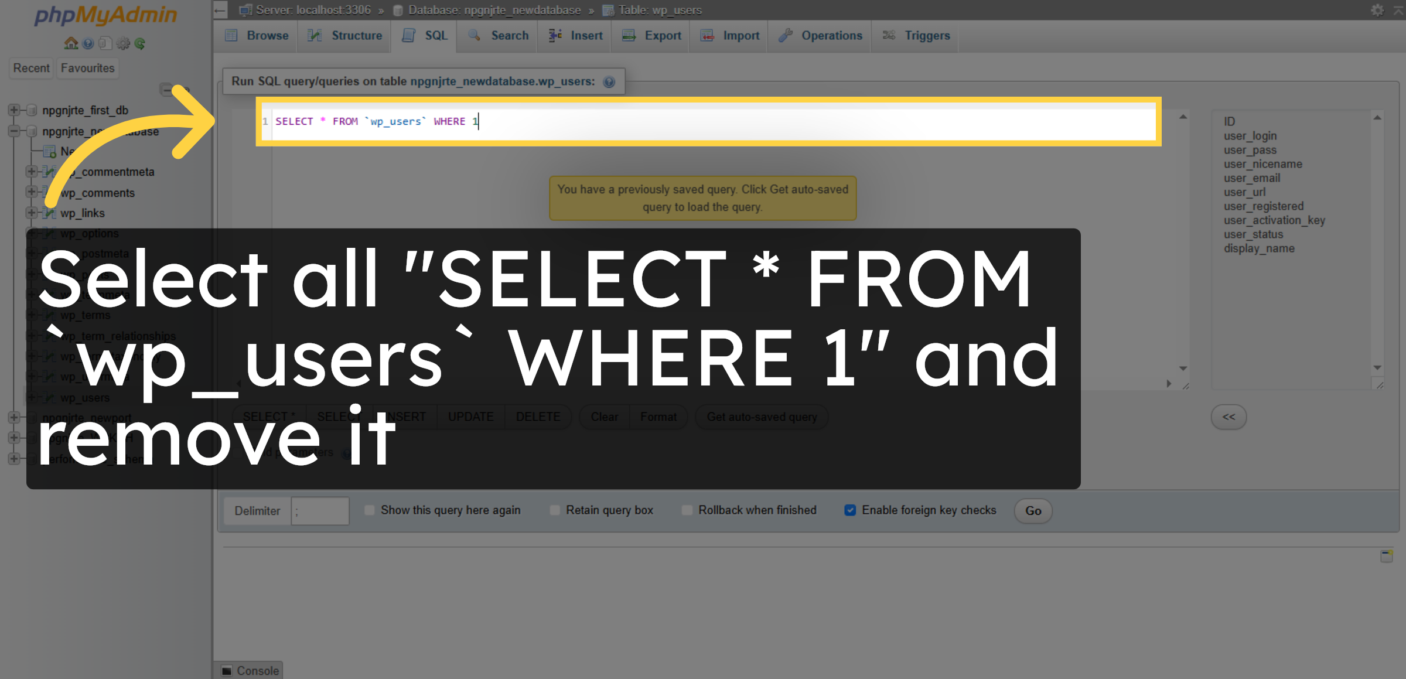
Task: Check Rollback when finished
Action: pos(687,510)
